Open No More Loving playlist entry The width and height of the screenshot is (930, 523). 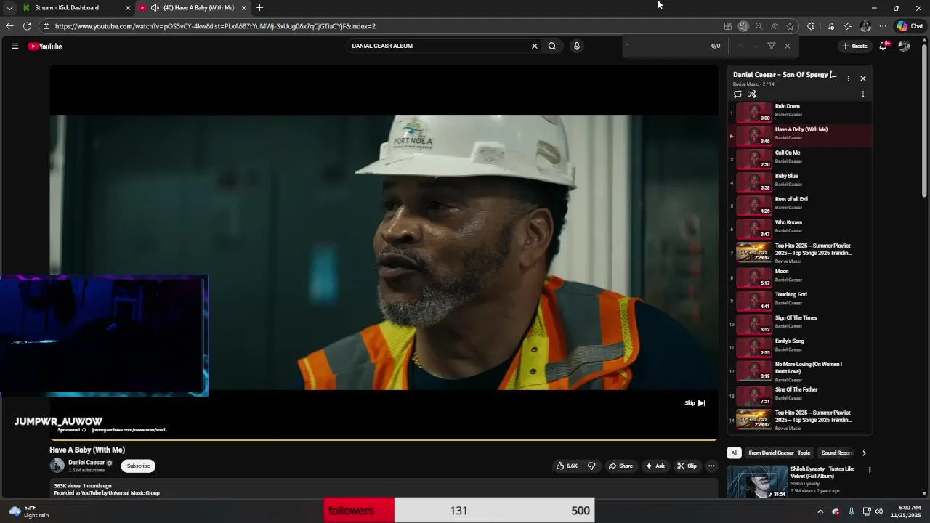800,371
